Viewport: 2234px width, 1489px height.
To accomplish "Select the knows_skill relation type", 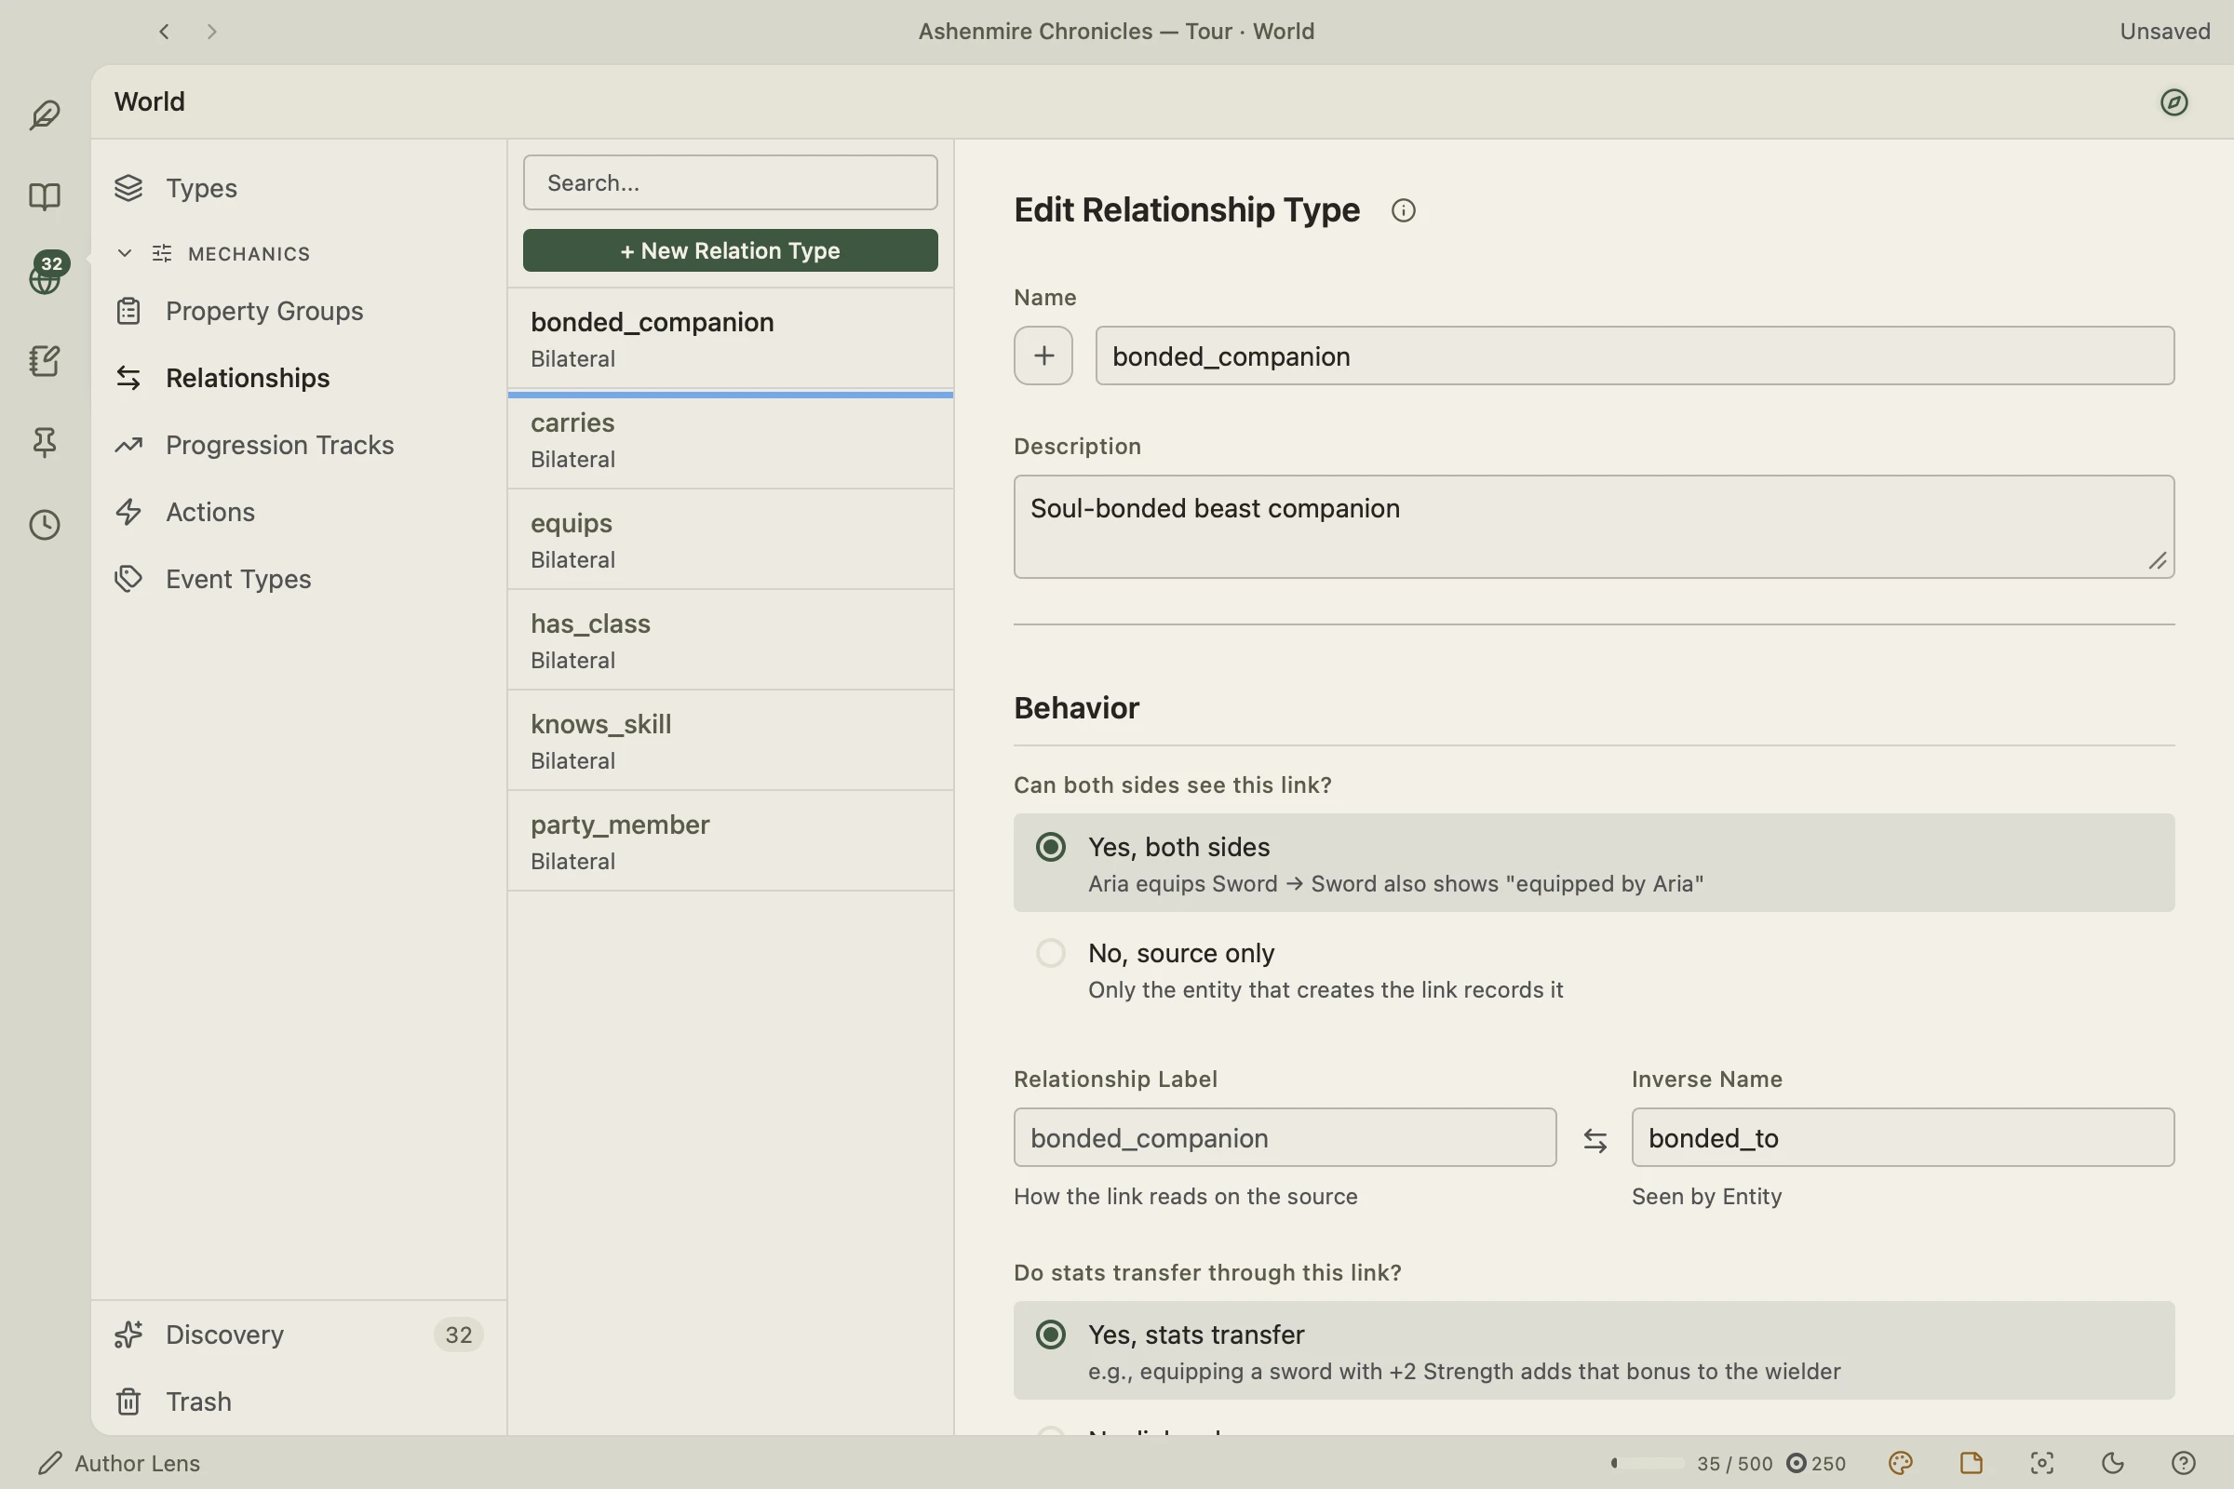I will (x=730, y=741).
